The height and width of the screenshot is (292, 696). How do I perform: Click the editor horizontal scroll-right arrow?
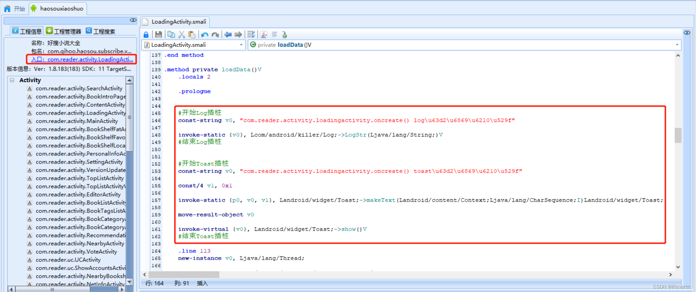coord(670,275)
